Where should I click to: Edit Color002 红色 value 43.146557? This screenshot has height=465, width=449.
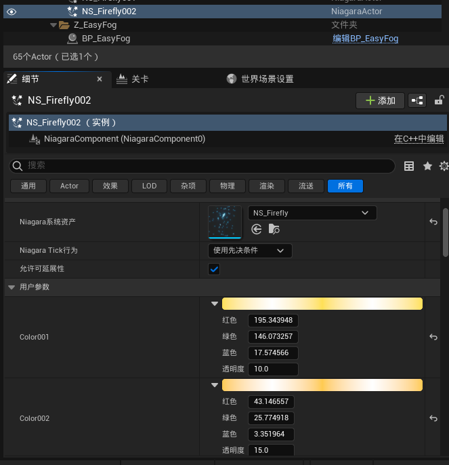tap(271, 401)
